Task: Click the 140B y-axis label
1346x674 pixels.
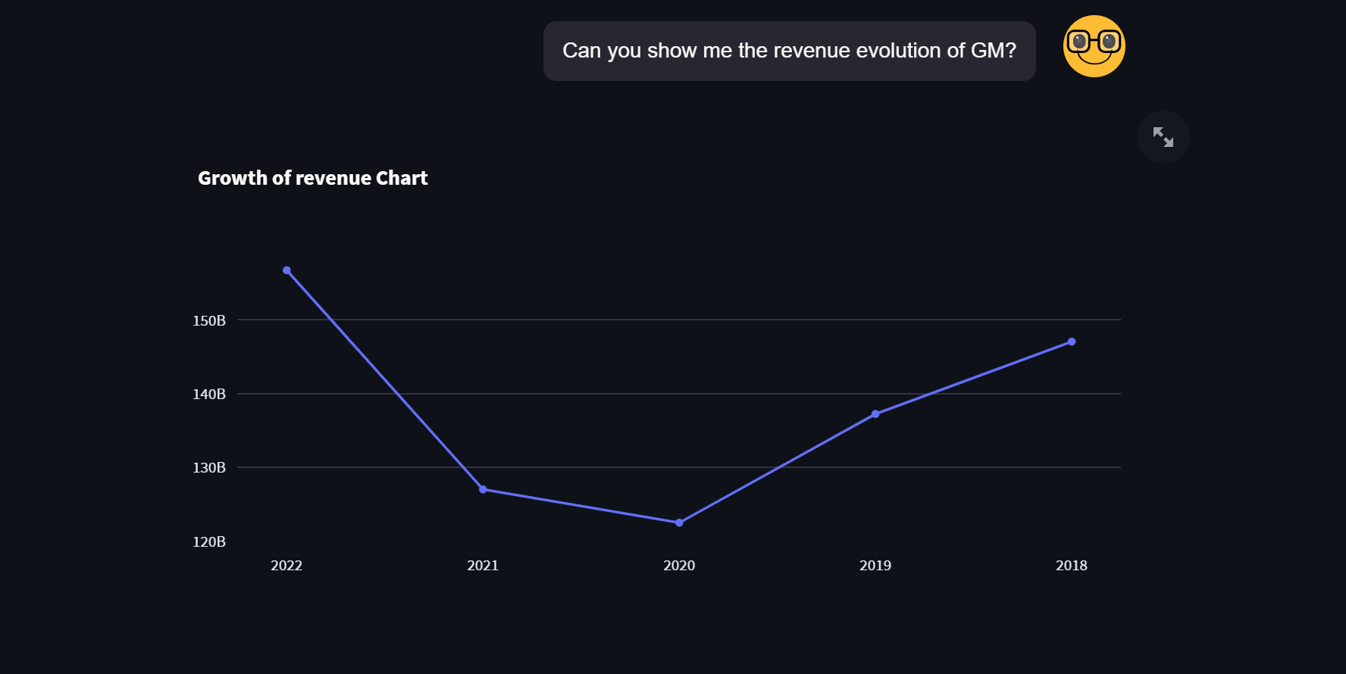Action: [x=209, y=394]
